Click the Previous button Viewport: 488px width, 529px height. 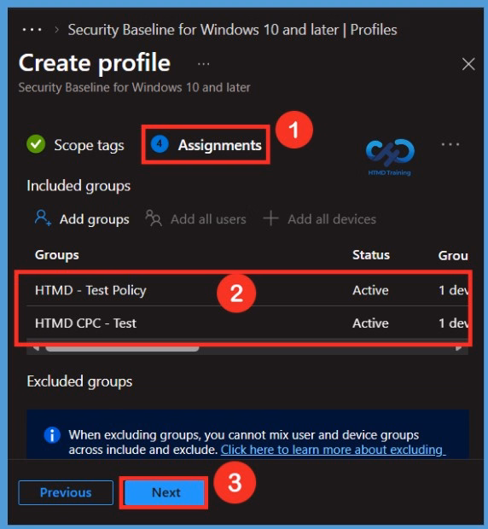pyautogui.click(x=66, y=492)
